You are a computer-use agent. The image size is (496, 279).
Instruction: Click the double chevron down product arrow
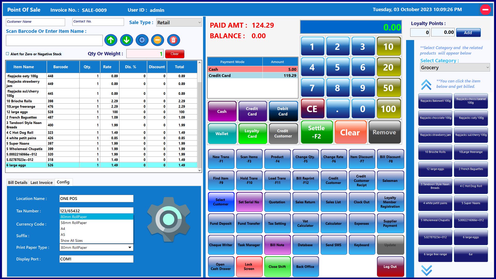click(x=426, y=270)
